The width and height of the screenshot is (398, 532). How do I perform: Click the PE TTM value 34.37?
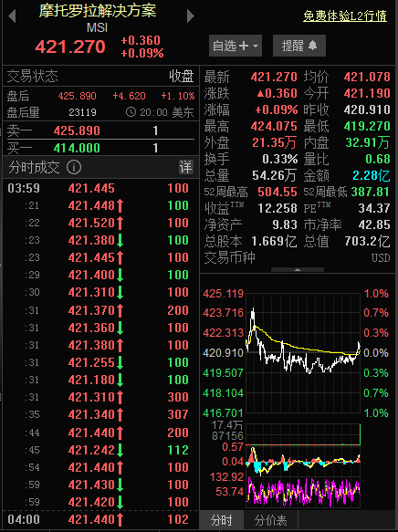[x=374, y=208]
